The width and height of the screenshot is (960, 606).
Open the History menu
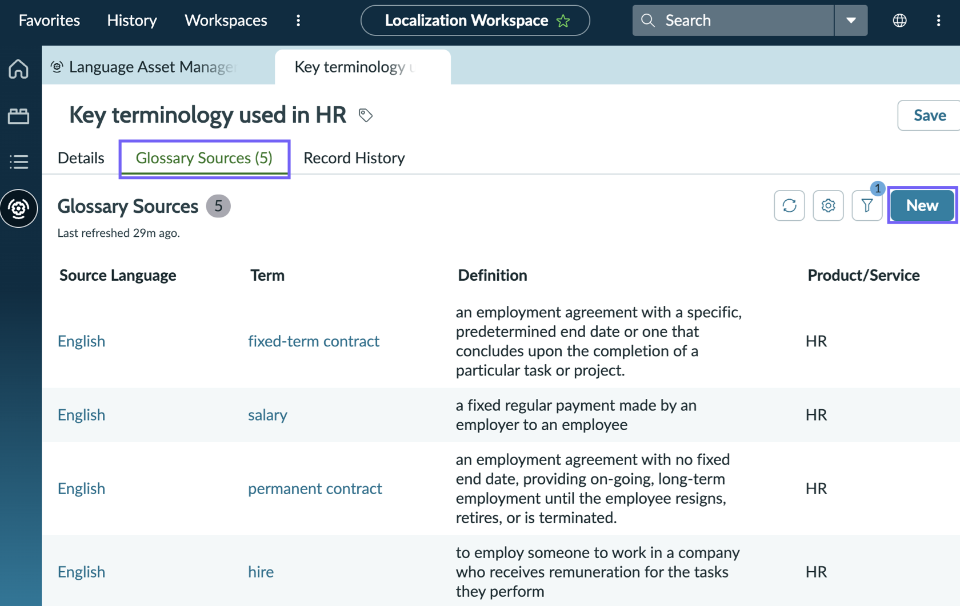pos(132,21)
